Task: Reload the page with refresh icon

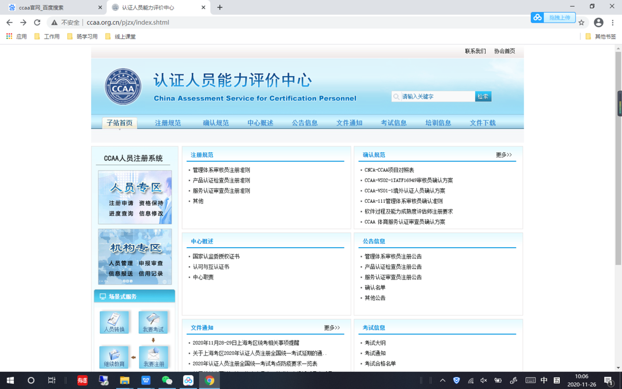Action: click(x=37, y=22)
